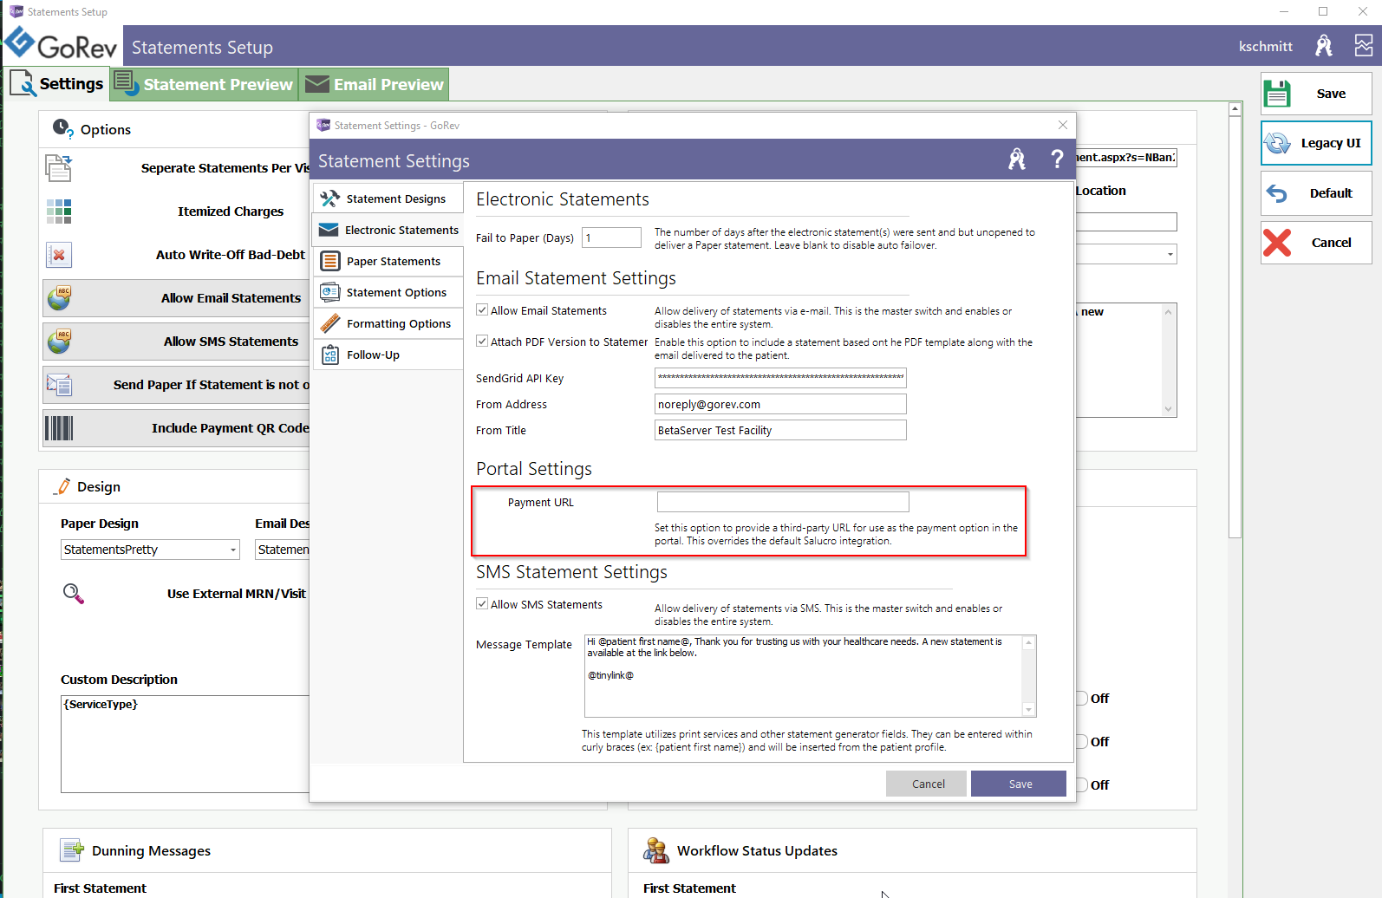Switch to the Email Preview tab

(374, 84)
